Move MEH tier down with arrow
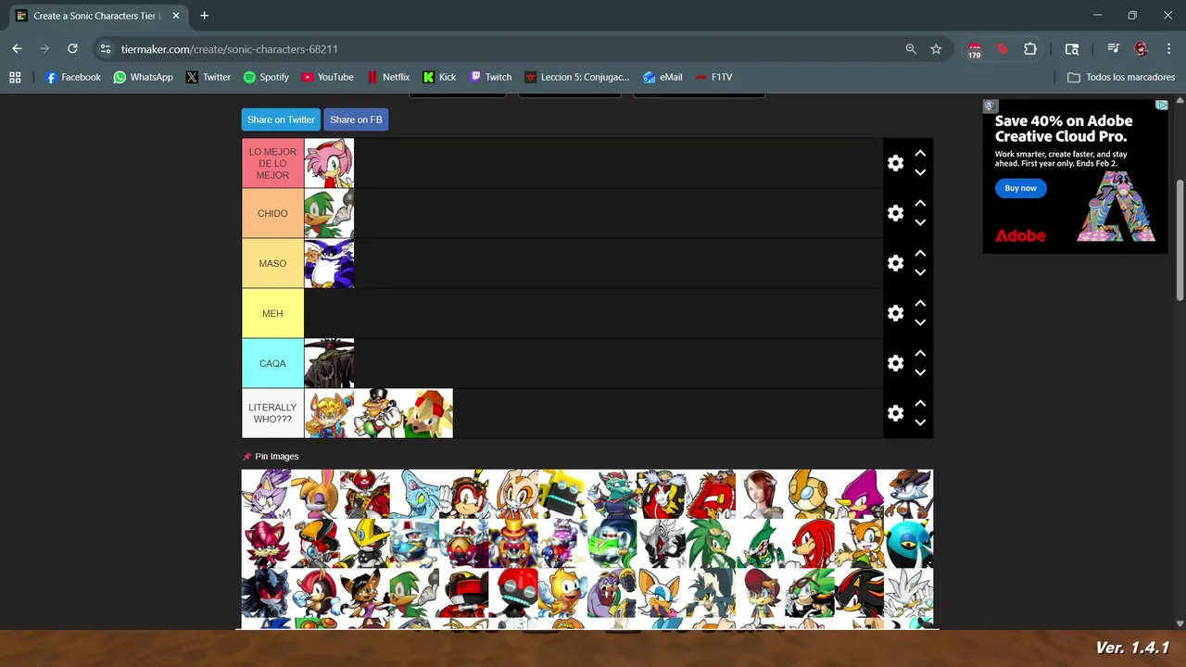Screen dimensions: 1186x667 pos(920,322)
